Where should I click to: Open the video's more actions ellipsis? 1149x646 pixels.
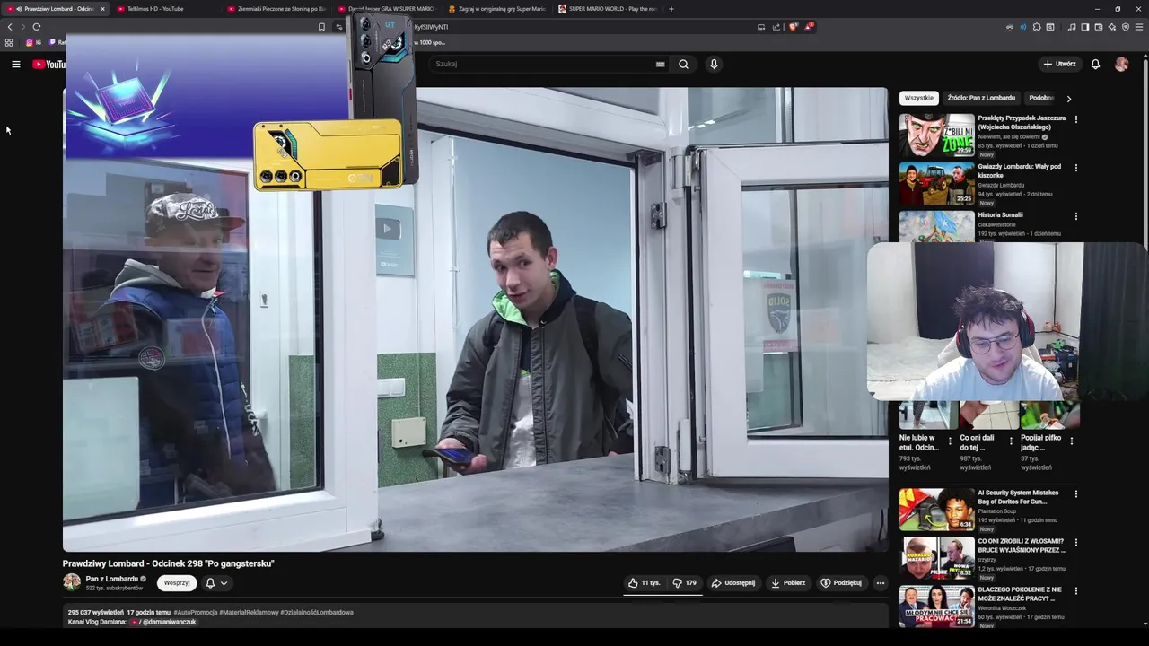click(x=880, y=582)
